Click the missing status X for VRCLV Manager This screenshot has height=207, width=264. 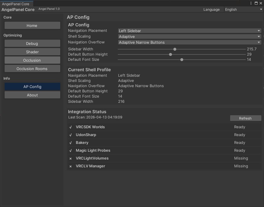70,166
